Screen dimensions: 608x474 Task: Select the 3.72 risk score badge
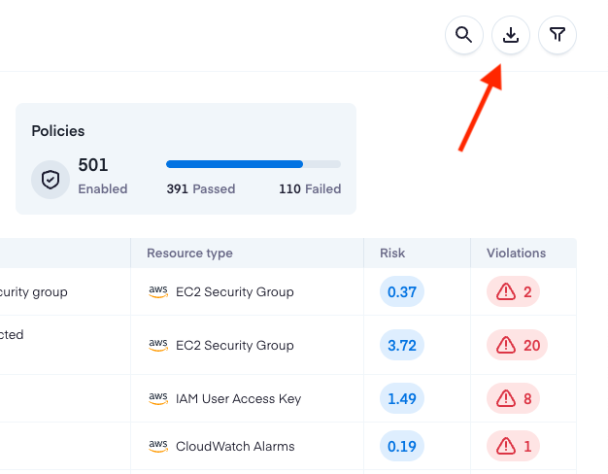click(x=402, y=345)
